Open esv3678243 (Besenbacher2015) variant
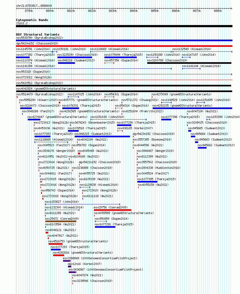Screen dimensions: 240x294 pyautogui.click(x=92, y=122)
